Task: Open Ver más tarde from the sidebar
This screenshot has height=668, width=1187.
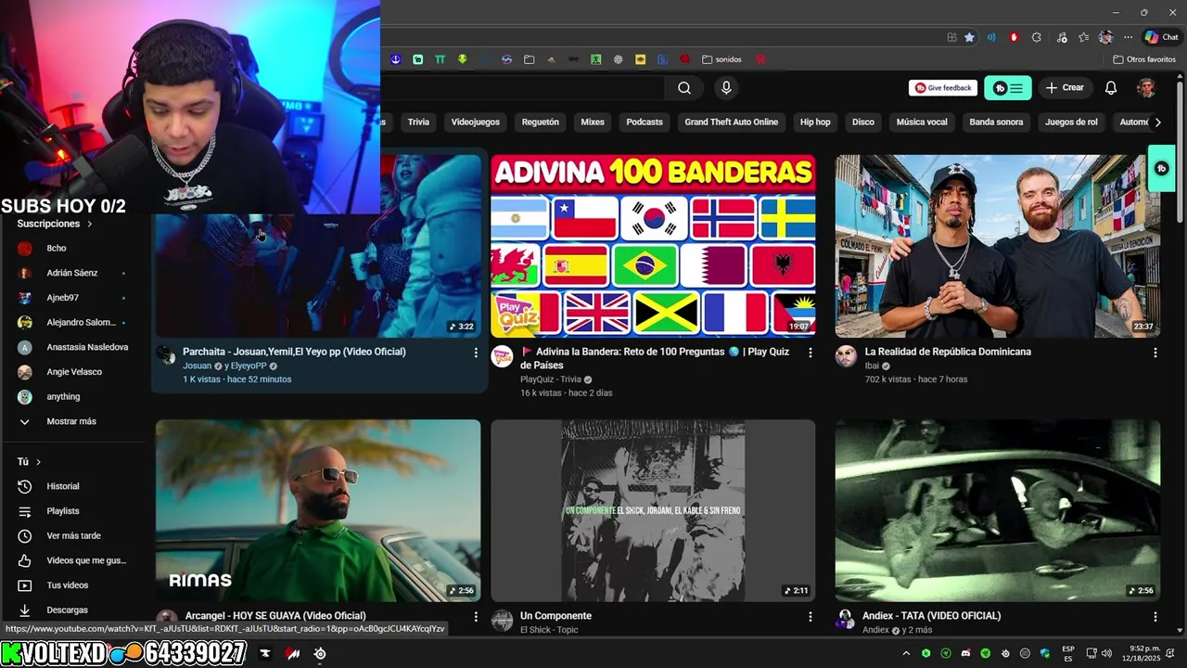Action: [x=72, y=535]
